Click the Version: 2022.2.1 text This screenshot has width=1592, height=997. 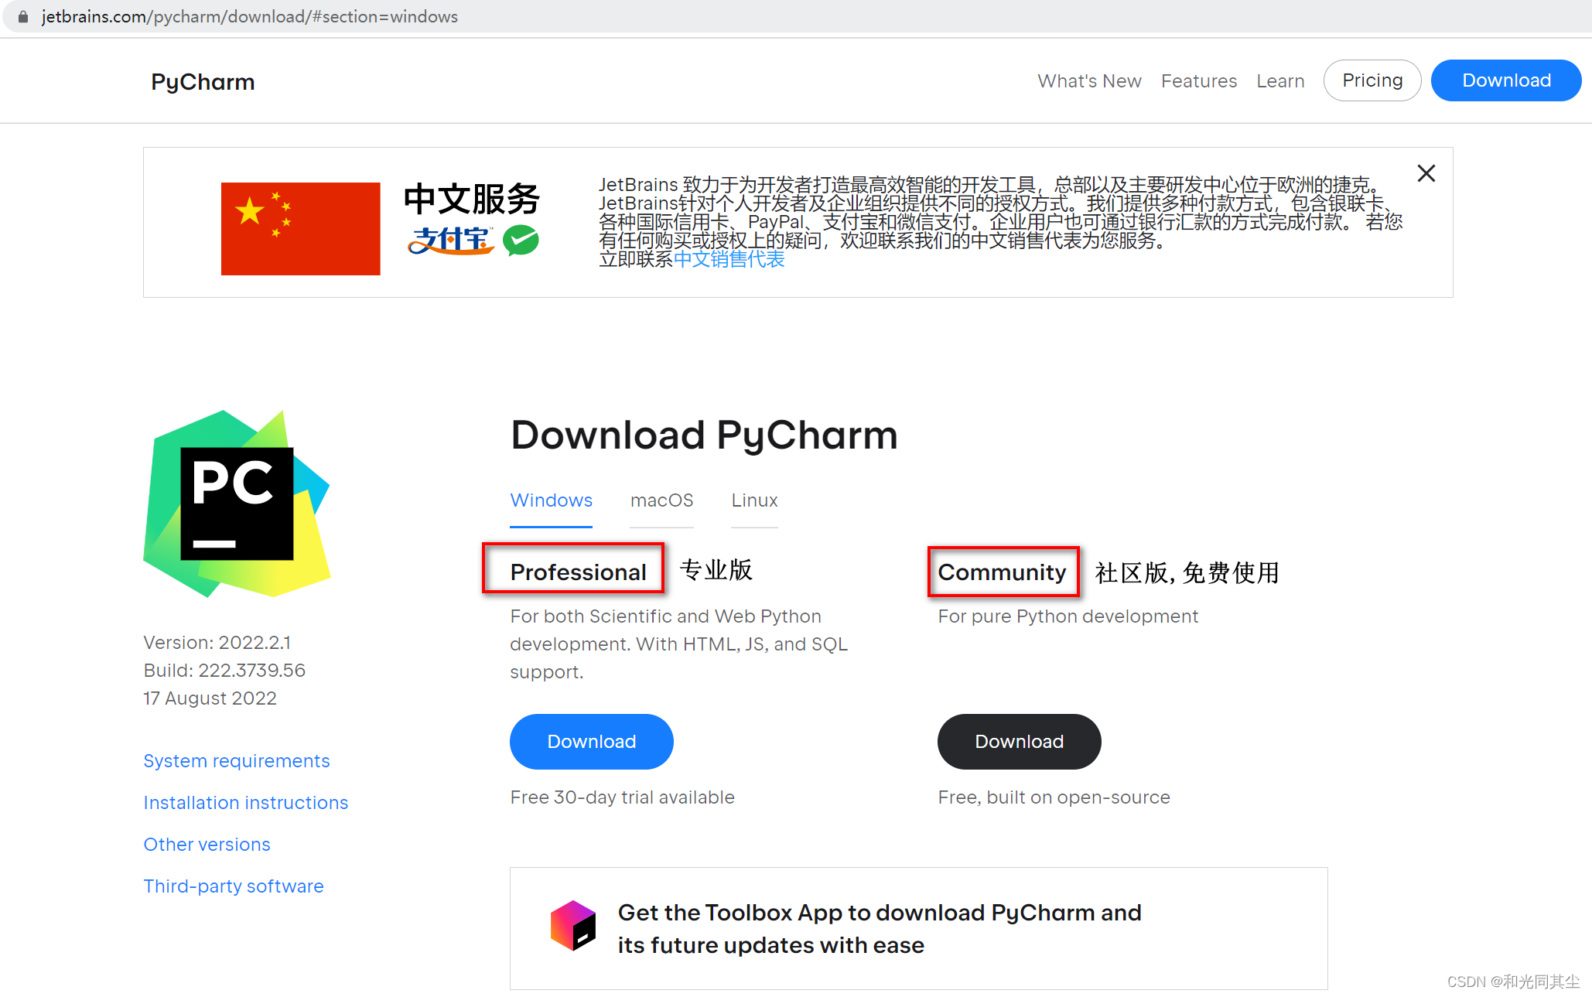[x=217, y=643]
